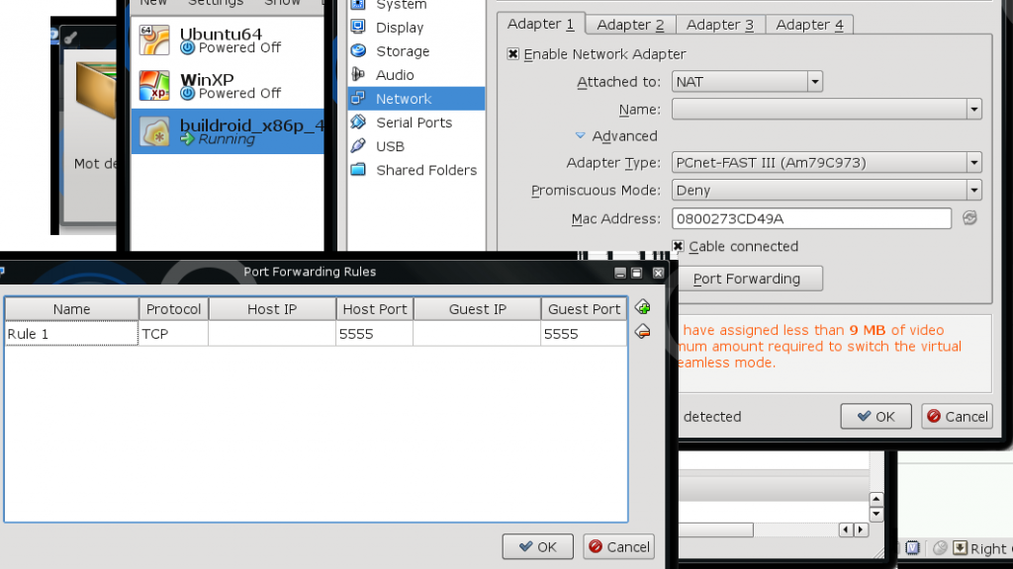This screenshot has height=569, width=1013.
Task: Click empty Host IP cell of Rule 1
Action: (x=272, y=334)
